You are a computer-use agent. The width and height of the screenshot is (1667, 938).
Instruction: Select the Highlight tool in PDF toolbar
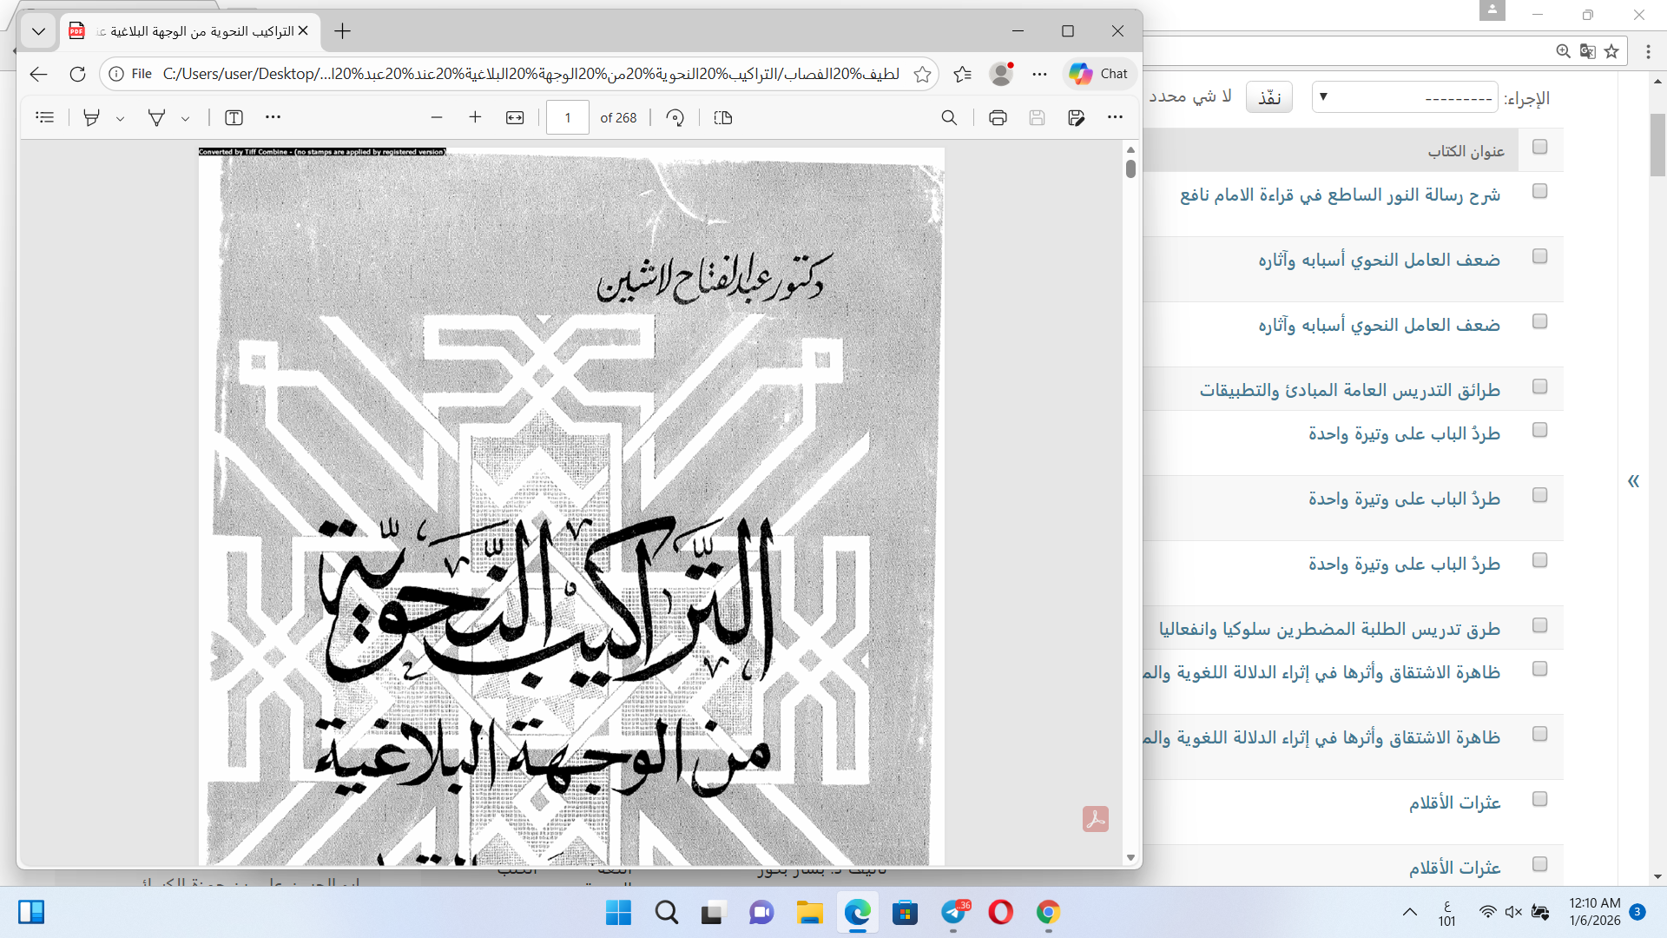coord(91,117)
